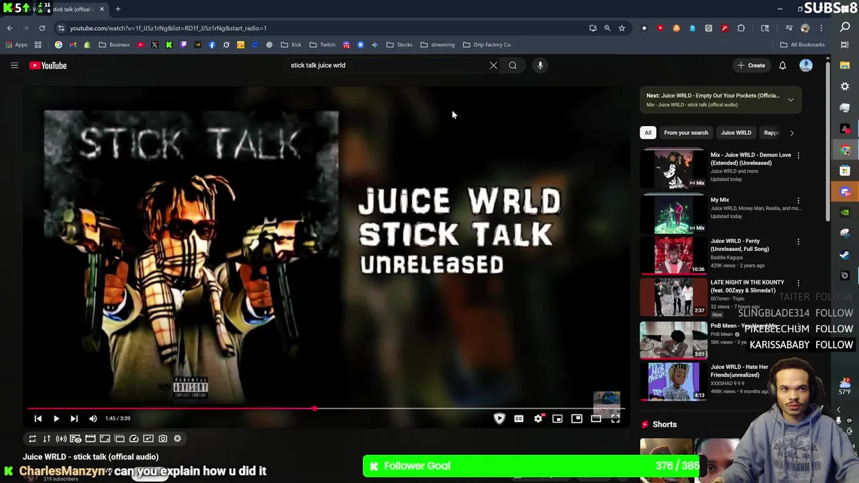Toggle cinema mode clapperboard icon under player

tap(91, 439)
